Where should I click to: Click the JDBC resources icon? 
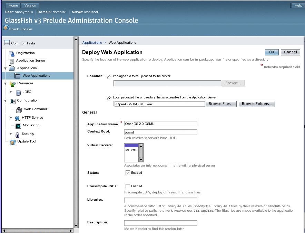point(18,92)
